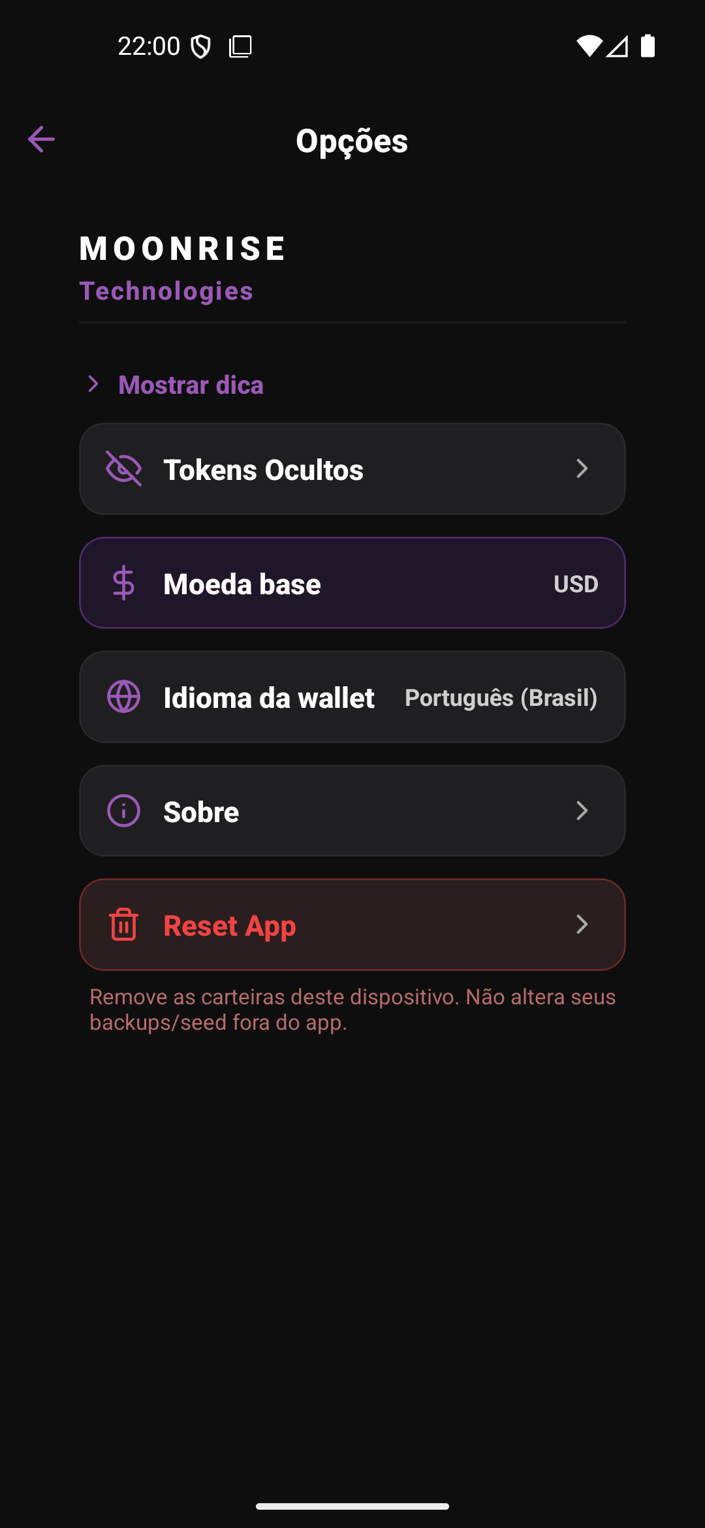Tap the Mostrar dica link
This screenshot has width=705, height=1528.
click(191, 385)
